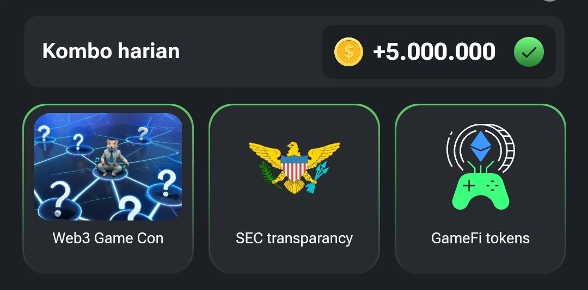
Task: Click the "Web3 Game Con" label
Action: tap(108, 238)
